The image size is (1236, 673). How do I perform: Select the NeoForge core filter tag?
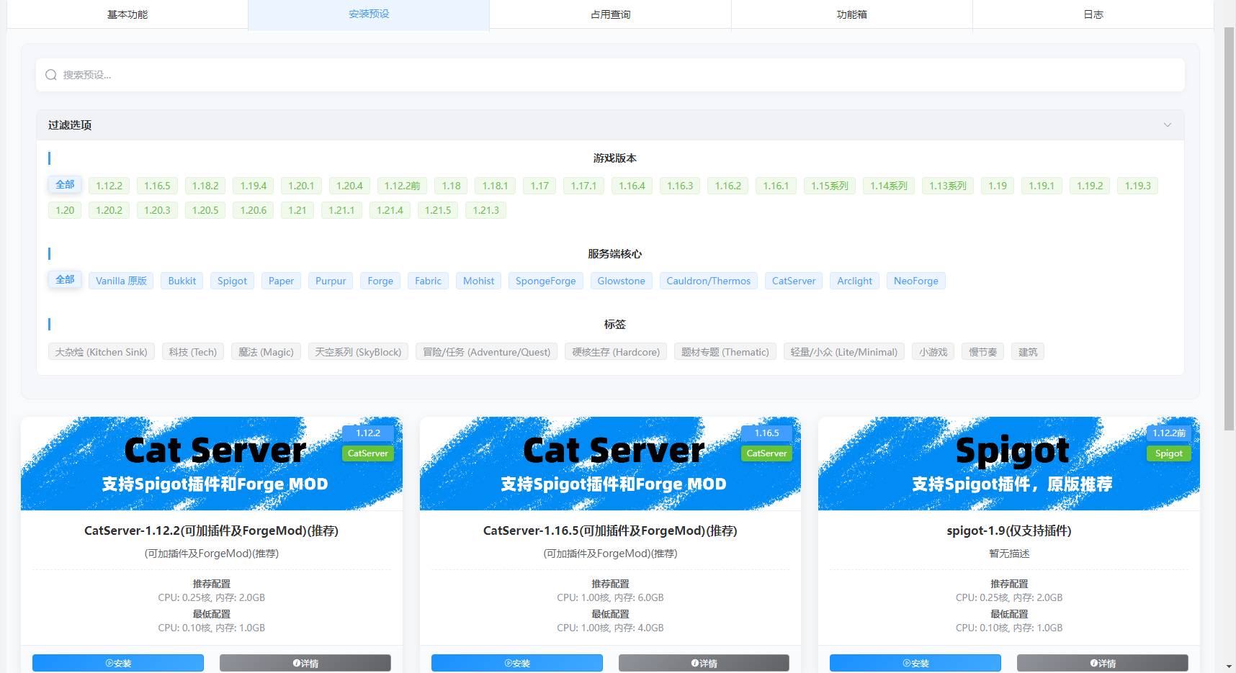click(915, 281)
